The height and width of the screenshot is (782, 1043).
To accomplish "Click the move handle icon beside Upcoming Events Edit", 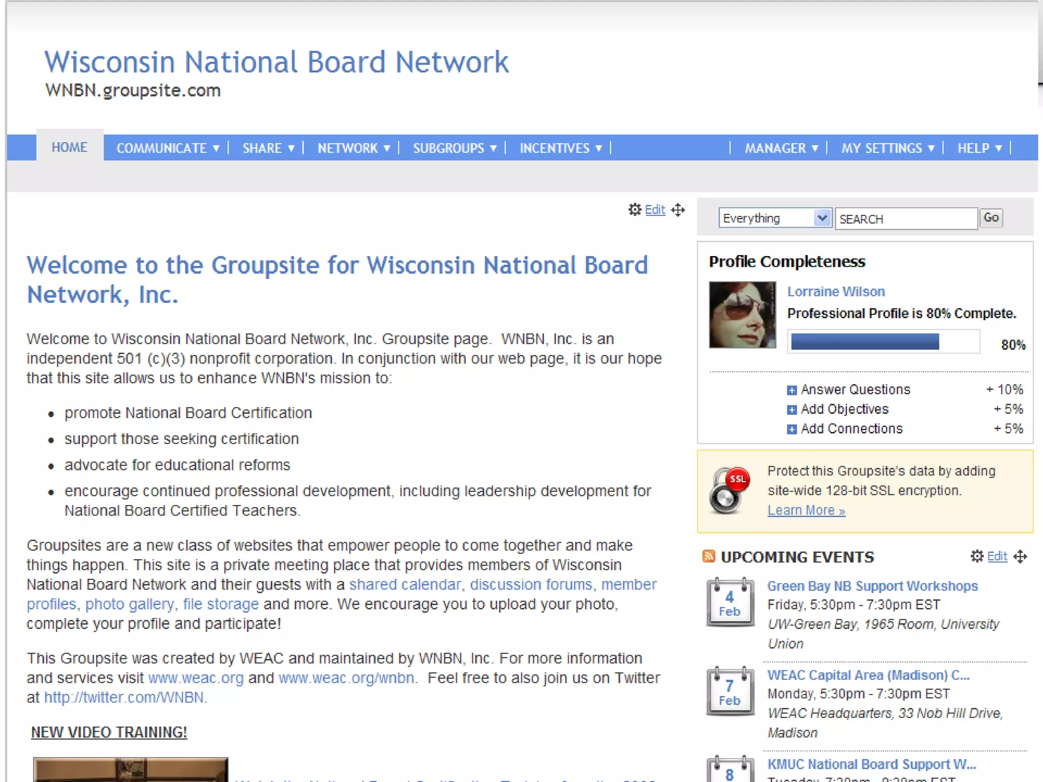I will (x=1020, y=556).
